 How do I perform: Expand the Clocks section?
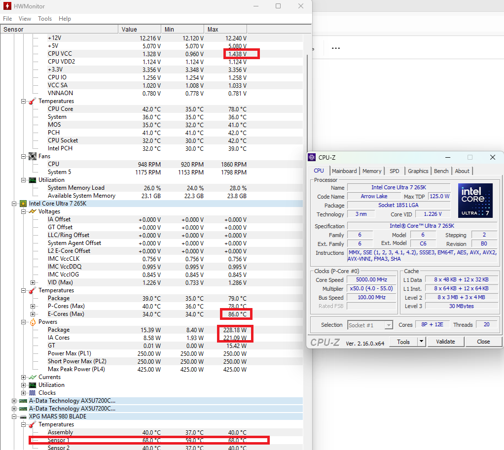click(x=24, y=393)
